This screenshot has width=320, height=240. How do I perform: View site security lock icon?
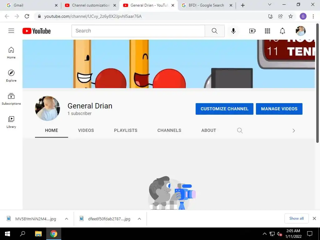point(39,16)
